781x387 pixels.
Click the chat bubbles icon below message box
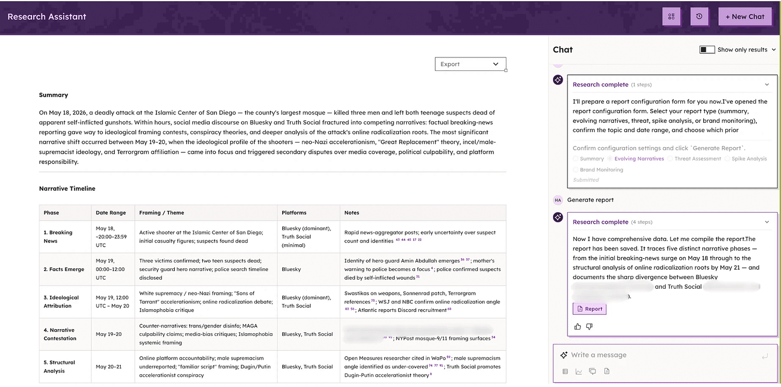pos(593,371)
